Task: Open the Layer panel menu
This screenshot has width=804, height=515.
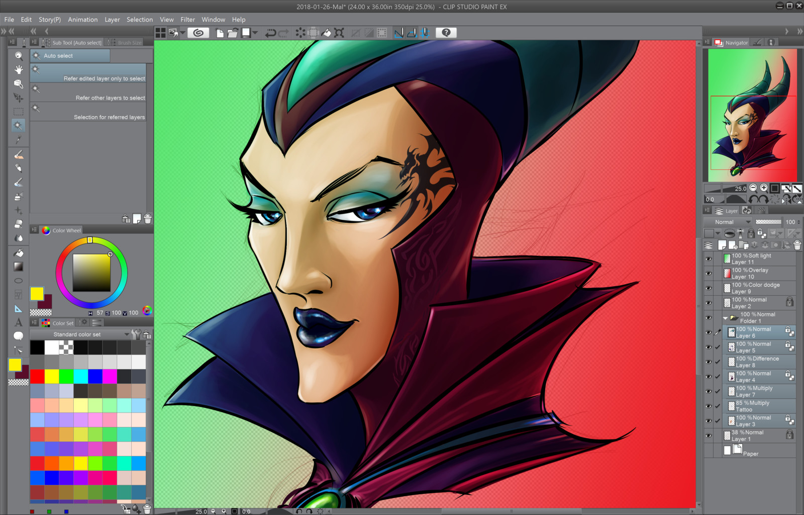Action: [x=707, y=211]
